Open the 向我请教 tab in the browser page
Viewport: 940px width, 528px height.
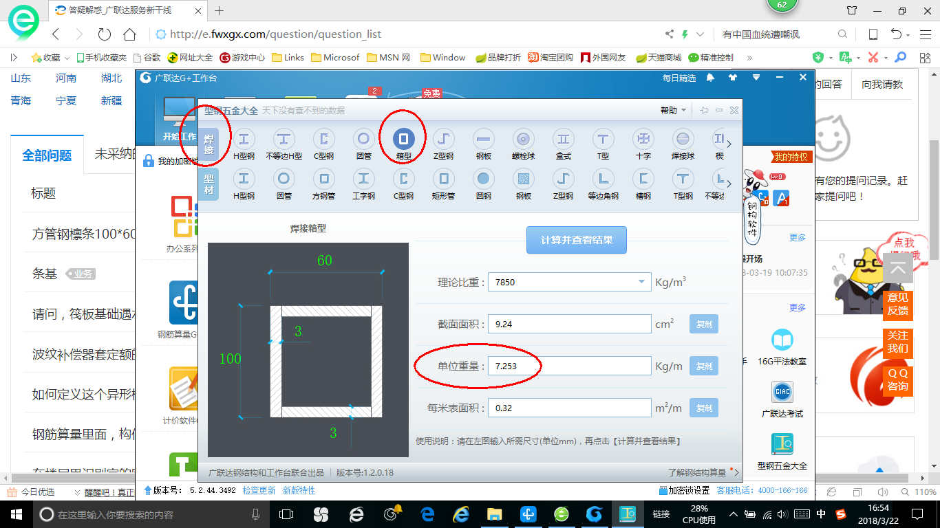tap(882, 84)
